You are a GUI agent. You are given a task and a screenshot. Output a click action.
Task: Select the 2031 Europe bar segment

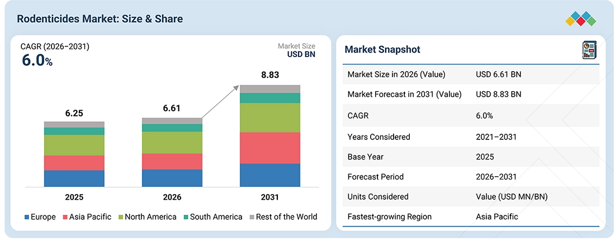coord(270,175)
